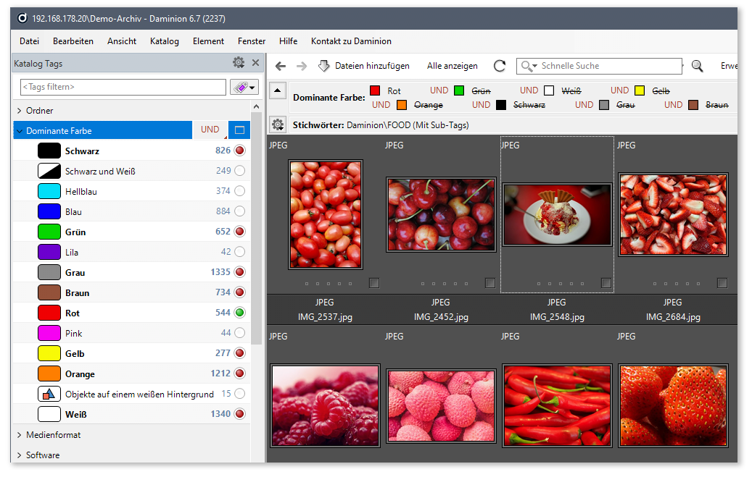
Task: Collapse the filter bar with arrow button
Action: 277,90
